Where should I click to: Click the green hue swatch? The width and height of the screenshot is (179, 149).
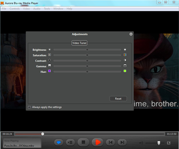coord(125,71)
